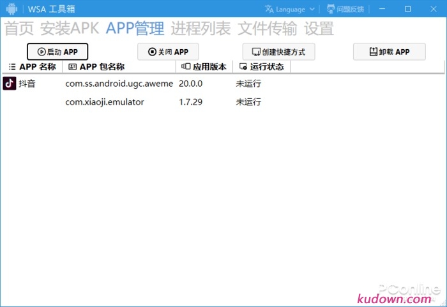447x307 pixels.
Task: Open the Language dropdown
Action: (x=290, y=10)
